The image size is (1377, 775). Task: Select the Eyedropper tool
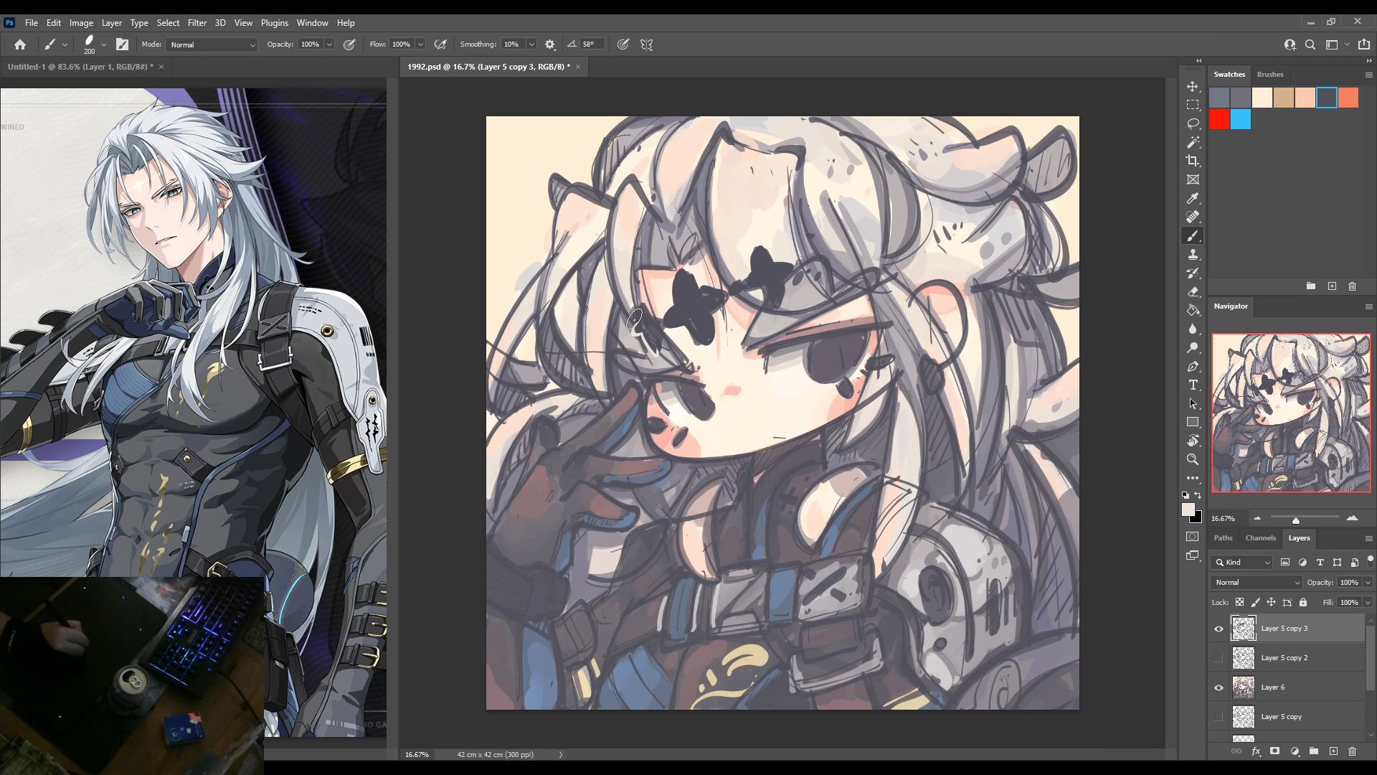click(x=1193, y=198)
